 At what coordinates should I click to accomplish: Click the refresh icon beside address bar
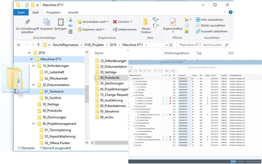[171, 45]
